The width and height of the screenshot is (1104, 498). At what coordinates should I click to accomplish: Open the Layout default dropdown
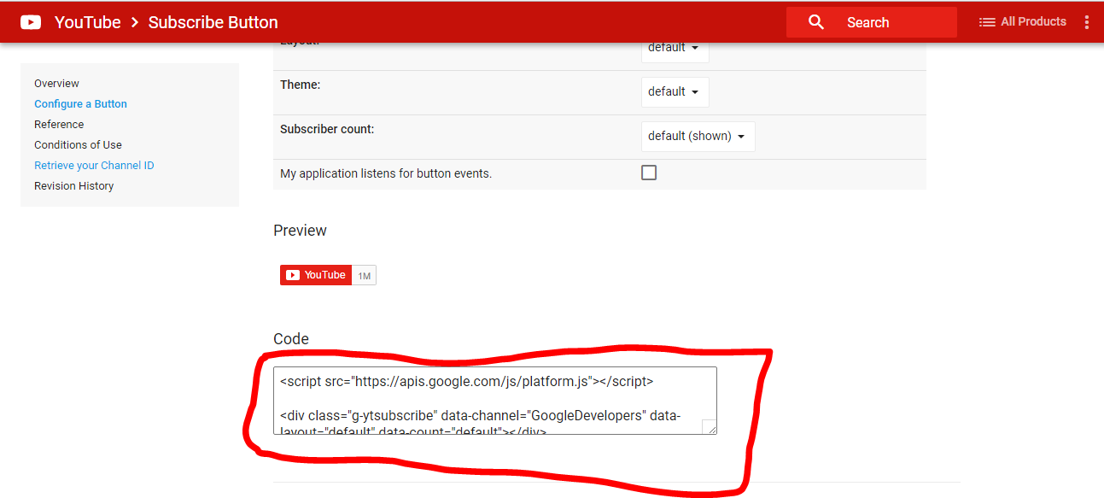(675, 50)
